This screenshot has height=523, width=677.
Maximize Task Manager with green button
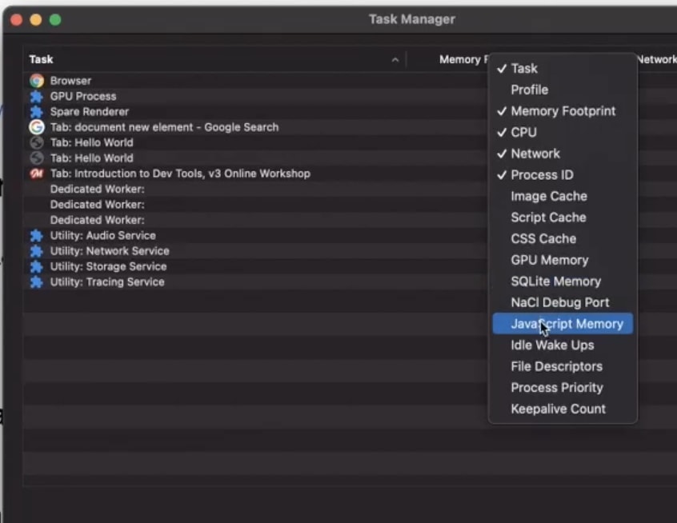[55, 20]
